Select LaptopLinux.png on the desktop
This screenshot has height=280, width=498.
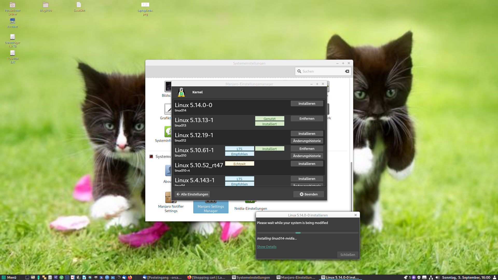pyautogui.click(x=145, y=9)
